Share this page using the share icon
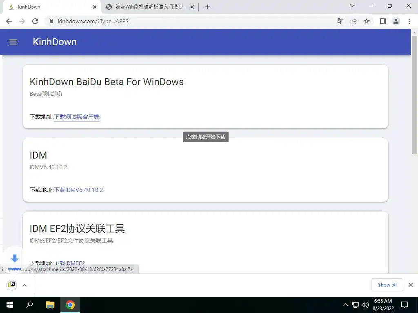The image size is (418, 313). click(354, 21)
